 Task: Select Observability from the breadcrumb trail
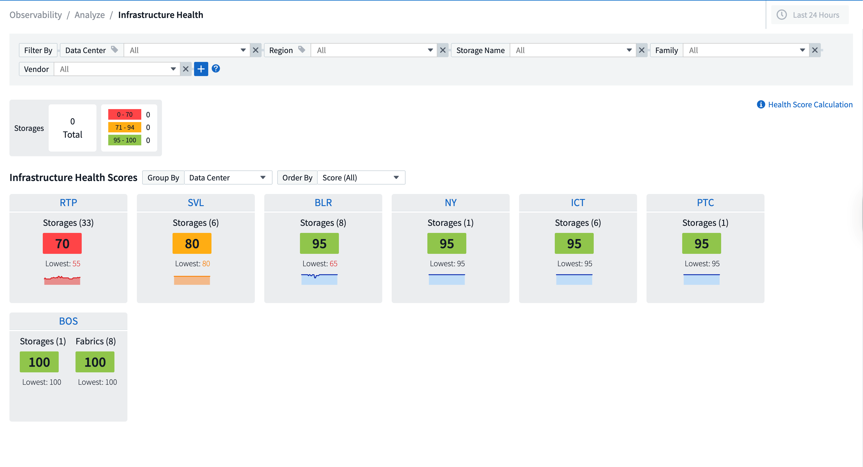click(x=35, y=15)
